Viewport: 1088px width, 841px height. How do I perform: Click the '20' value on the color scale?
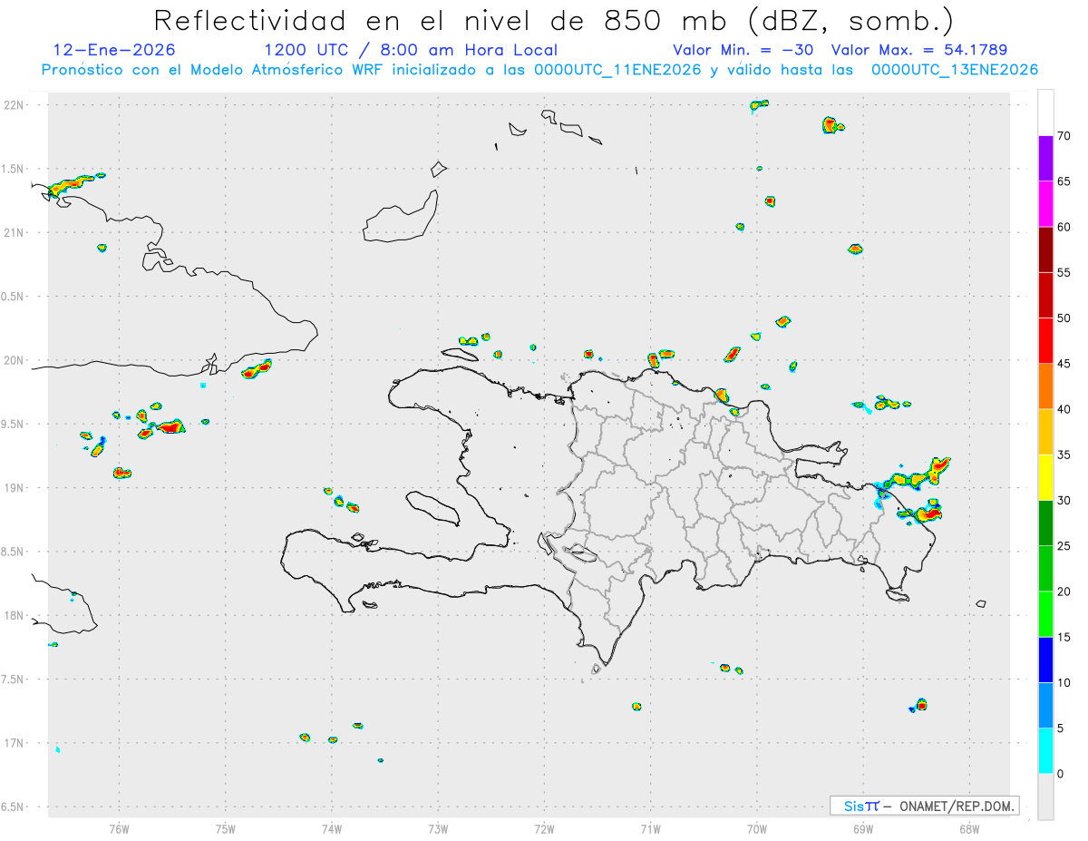[1064, 592]
